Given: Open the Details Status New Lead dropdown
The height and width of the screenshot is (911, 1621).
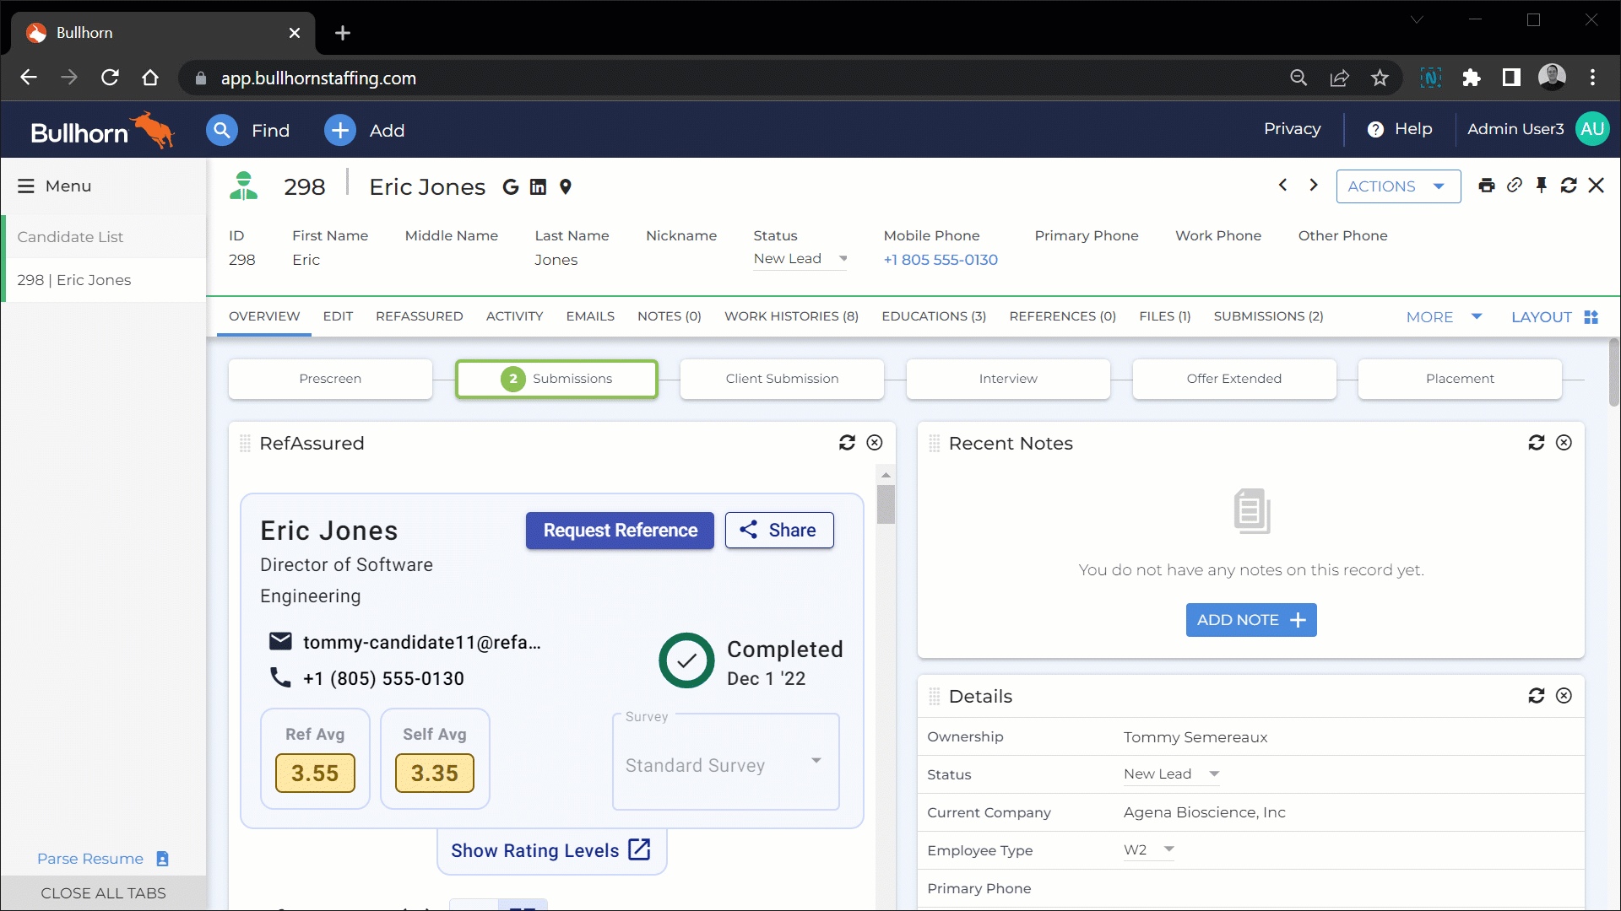Looking at the screenshot, I should [1172, 774].
